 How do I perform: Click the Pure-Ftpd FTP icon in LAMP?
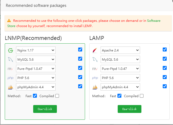click(x=95, y=69)
